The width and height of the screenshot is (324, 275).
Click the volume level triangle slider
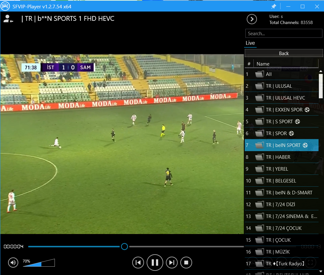coord(39,263)
